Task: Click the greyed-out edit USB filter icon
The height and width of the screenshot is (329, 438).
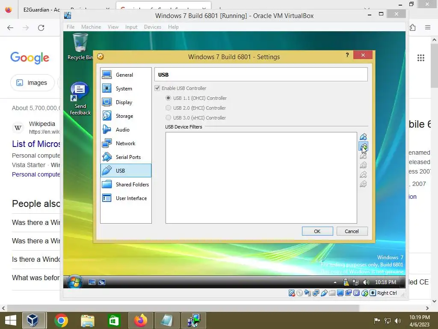Action: [363, 156]
